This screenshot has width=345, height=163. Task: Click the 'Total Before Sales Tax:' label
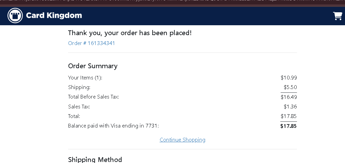[93, 97]
